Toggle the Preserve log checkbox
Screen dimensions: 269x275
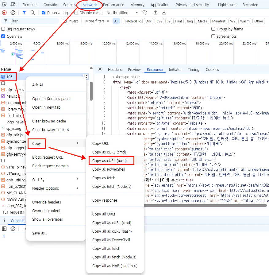pos(44,13)
